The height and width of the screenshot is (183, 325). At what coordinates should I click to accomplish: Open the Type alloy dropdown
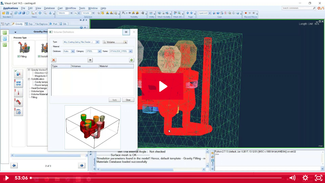tap(97, 42)
